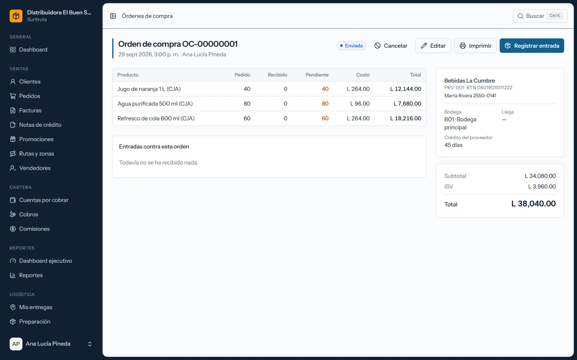Open the Clientes person icon
Viewport: 577px width, 360px height.
tap(13, 82)
